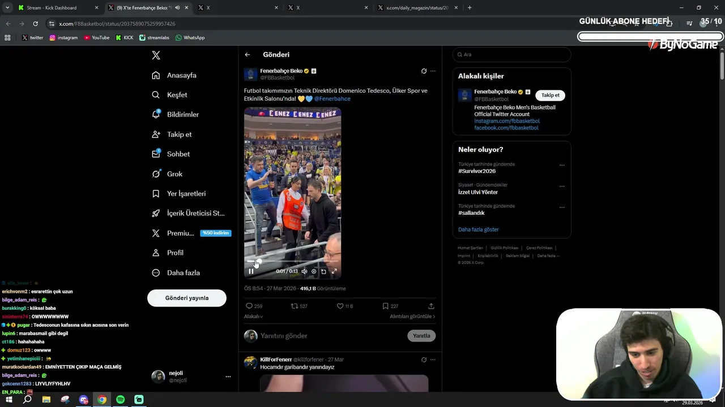
Task: Click Gönderi yayınla button
Action: point(187,298)
